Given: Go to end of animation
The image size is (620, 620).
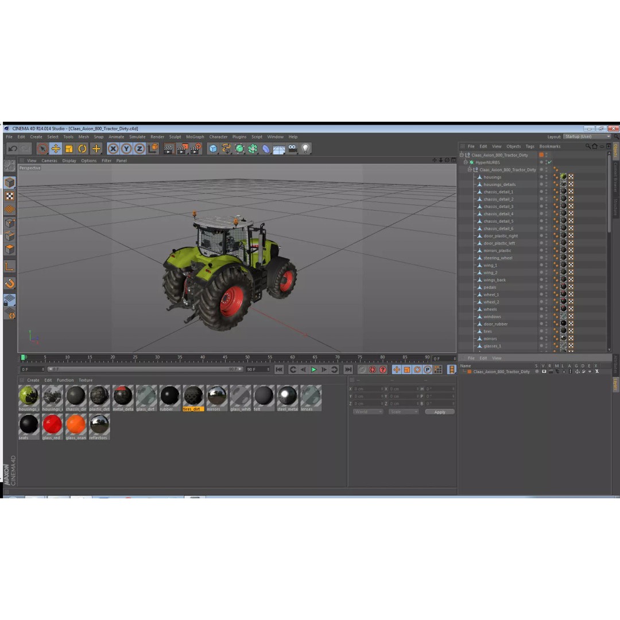Looking at the screenshot, I should point(348,370).
